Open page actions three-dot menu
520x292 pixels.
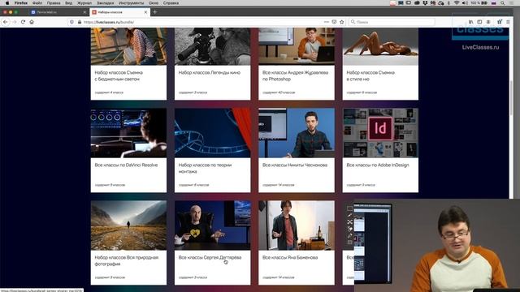(327, 22)
